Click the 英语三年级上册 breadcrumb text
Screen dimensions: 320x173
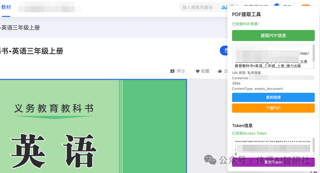point(20,28)
